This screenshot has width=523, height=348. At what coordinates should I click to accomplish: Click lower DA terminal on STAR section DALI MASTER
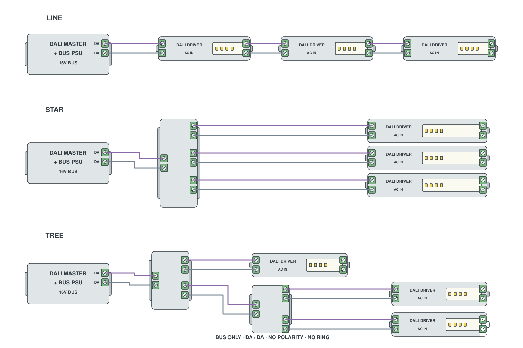pos(105,162)
